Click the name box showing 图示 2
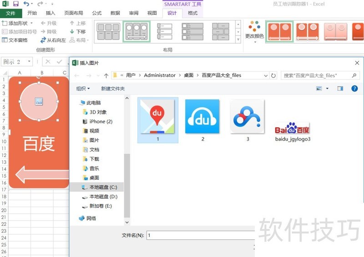The height and width of the screenshot is (257, 364). click(14, 62)
